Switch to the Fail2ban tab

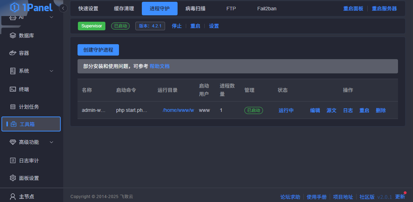[267, 9]
